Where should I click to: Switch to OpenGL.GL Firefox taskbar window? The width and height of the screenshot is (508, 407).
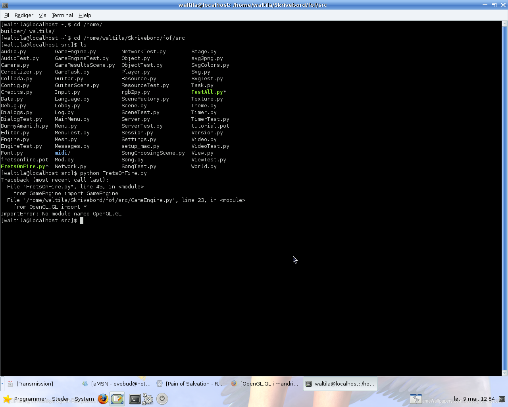tap(265, 384)
